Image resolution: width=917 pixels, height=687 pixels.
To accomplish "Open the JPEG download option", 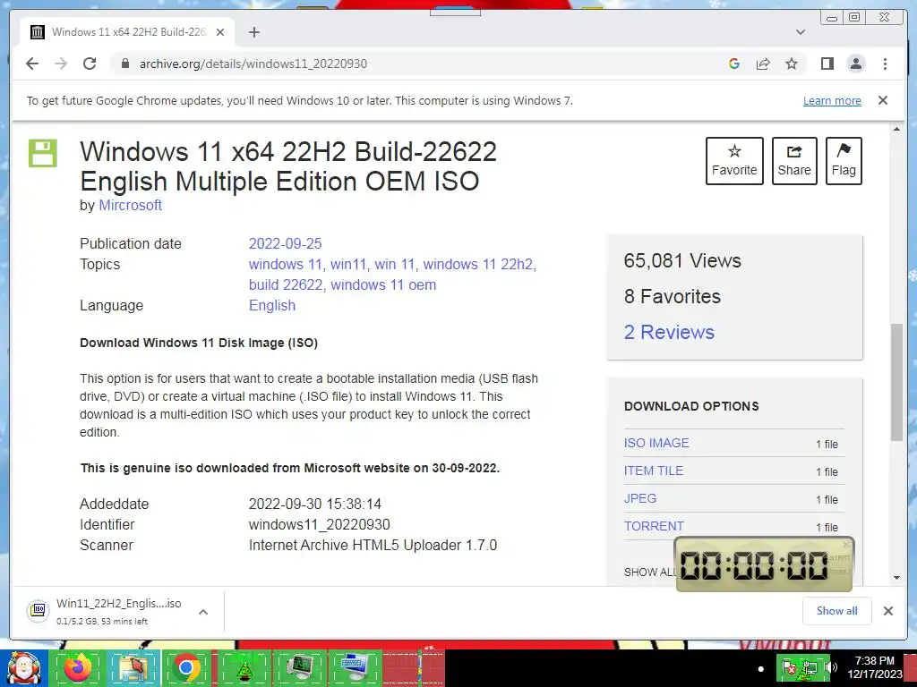I will point(639,498).
